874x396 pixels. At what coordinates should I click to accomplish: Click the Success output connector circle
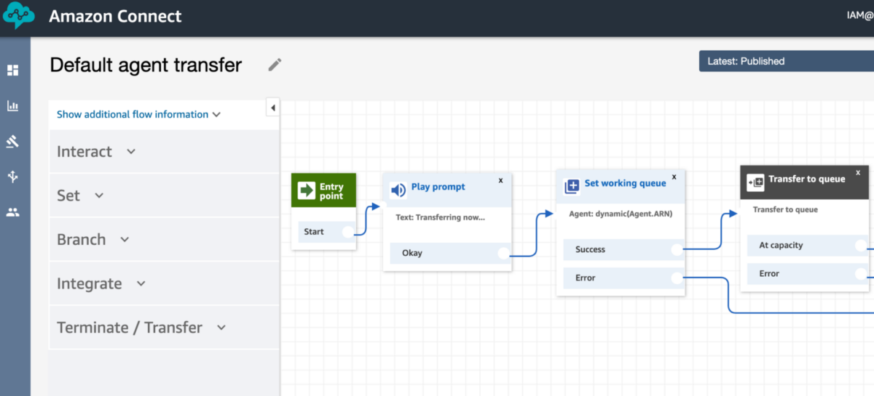(x=677, y=249)
